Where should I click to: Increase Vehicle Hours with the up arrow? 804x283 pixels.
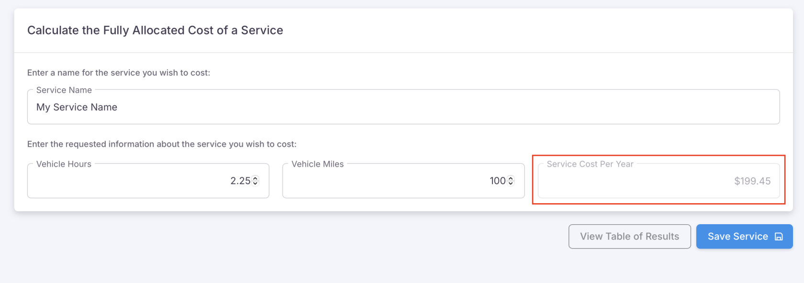[x=255, y=178]
